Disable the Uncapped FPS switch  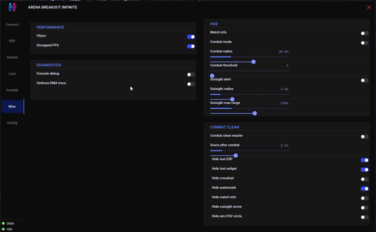(x=191, y=46)
